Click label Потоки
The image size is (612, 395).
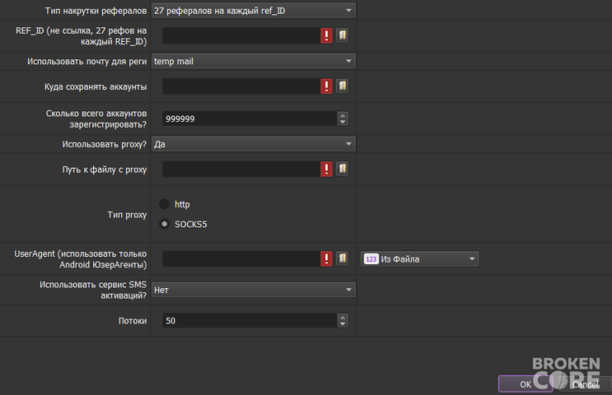(133, 321)
